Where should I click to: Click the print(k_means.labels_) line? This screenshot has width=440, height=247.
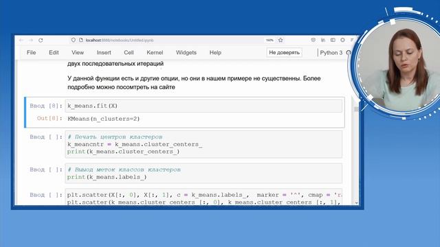(x=107, y=177)
